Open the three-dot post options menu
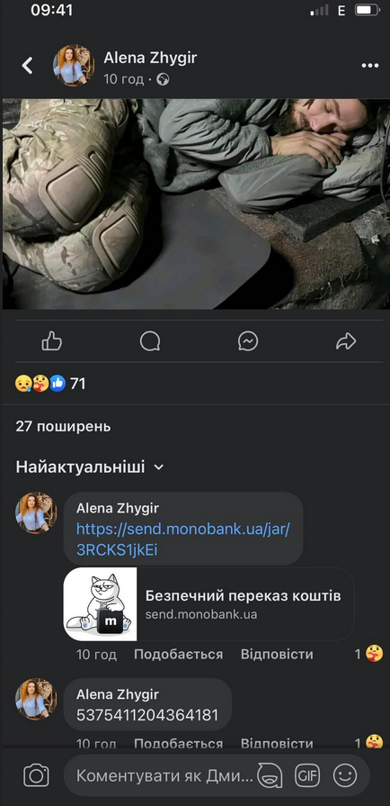 370,66
